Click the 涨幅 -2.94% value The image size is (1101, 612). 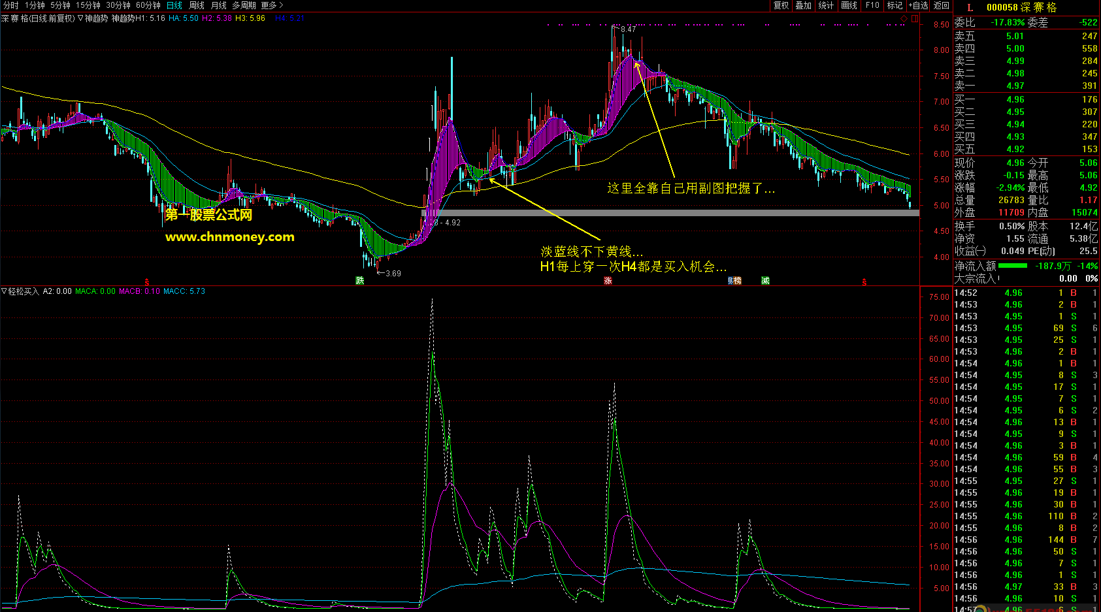tap(1010, 187)
